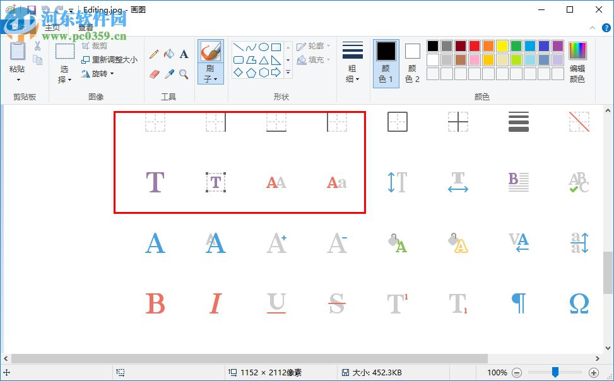
Task: Select the Oval shape
Action: tap(264, 48)
